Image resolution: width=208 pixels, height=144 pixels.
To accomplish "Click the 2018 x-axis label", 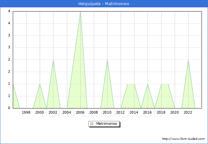I will click(x=161, y=112).
